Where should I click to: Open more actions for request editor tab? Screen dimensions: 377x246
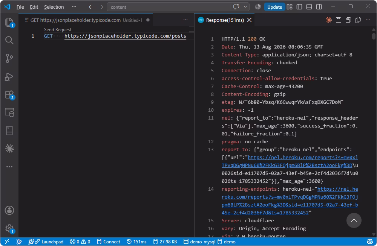pyautogui.click(x=185, y=20)
